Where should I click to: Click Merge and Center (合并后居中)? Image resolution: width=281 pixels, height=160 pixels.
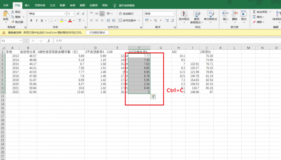(x=128, y=20)
